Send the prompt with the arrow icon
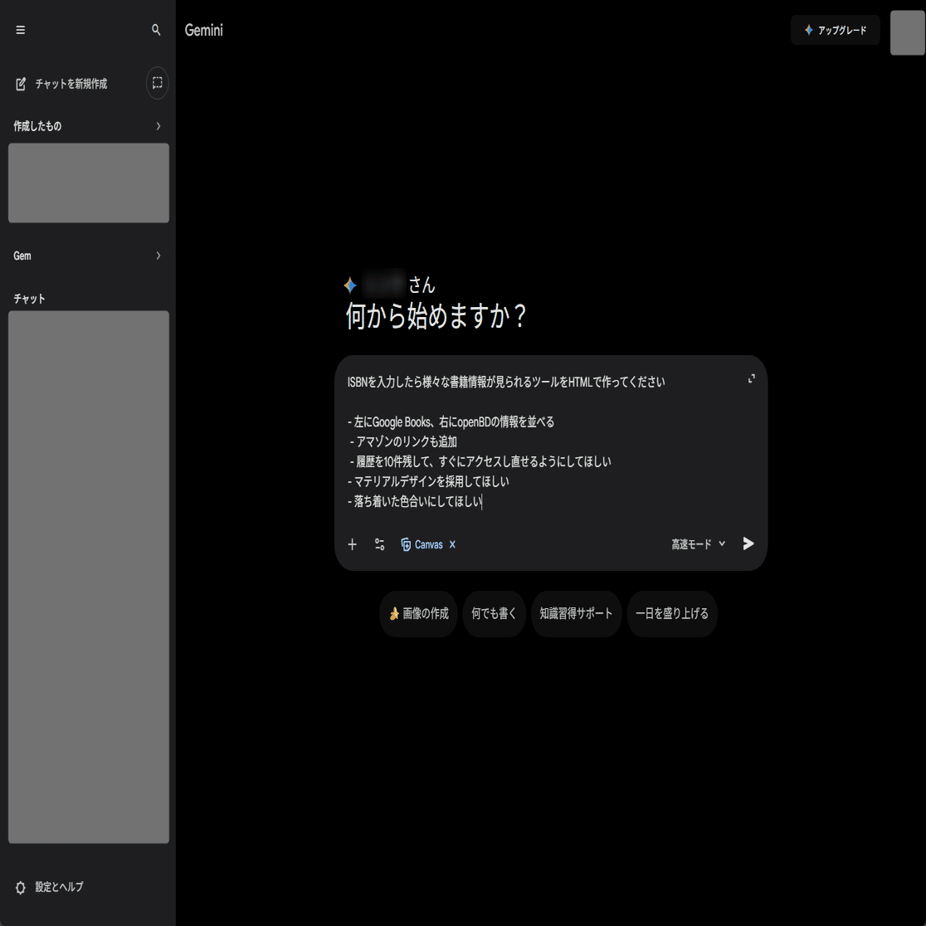The width and height of the screenshot is (926, 926). (747, 543)
